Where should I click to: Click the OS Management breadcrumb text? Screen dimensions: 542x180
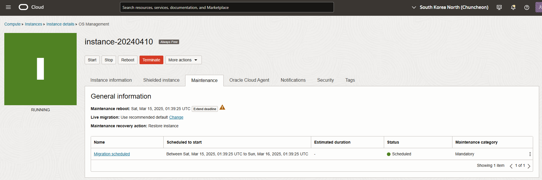click(94, 24)
